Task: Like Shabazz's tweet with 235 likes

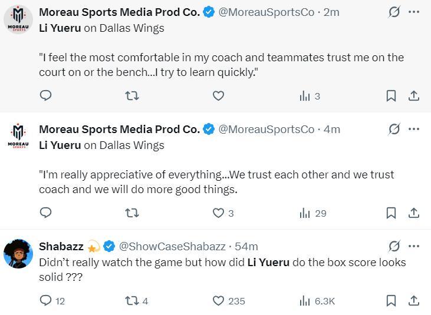Action: click(x=218, y=300)
